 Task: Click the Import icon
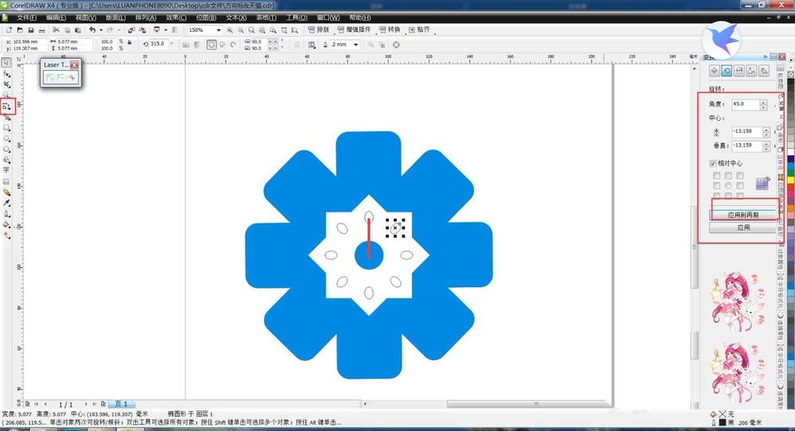(131, 30)
